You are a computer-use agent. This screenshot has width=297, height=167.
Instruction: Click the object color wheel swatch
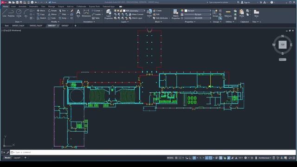tap(182, 11)
